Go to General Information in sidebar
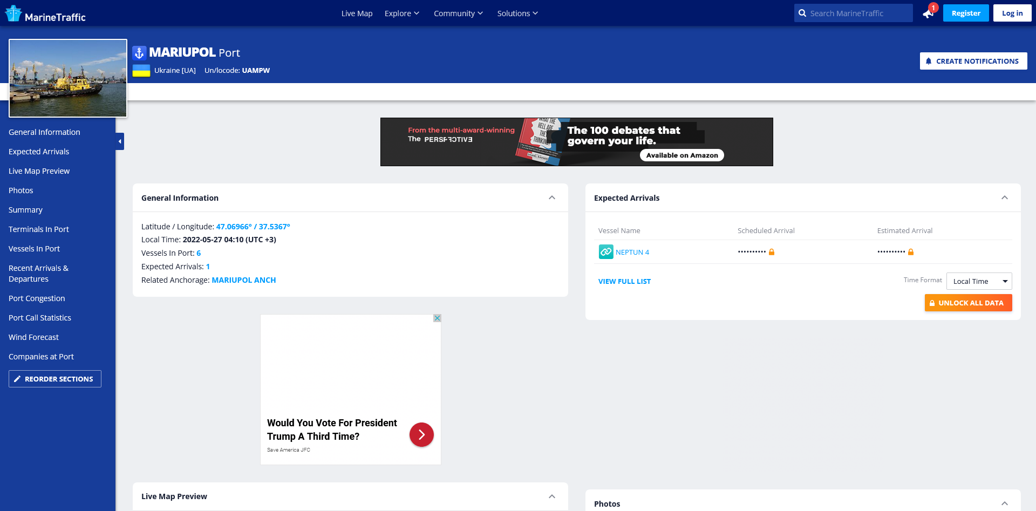Screen dimensions: 1036x511 (44, 132)
